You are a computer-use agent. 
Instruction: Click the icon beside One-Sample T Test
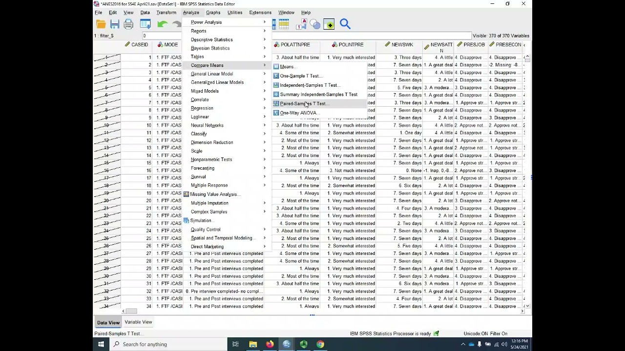[276, 76]
